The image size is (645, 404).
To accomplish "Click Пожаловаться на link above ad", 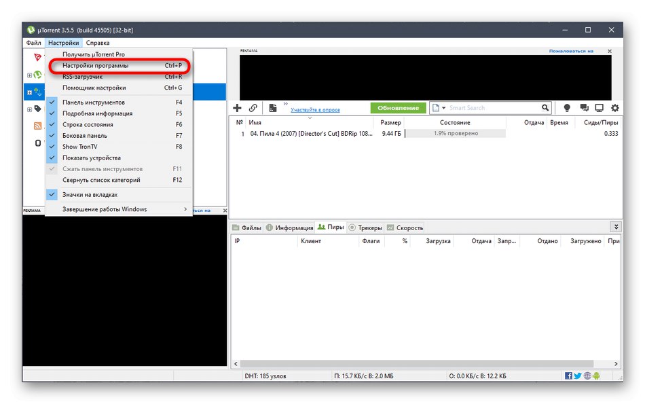I will click(x=571, y=51).
